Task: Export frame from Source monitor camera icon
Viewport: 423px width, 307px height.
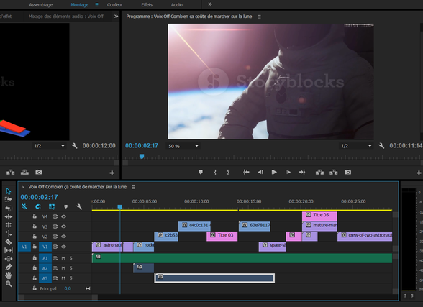Action: point(39,173)
